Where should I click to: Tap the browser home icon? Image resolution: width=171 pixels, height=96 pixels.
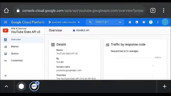click(6, 11)
